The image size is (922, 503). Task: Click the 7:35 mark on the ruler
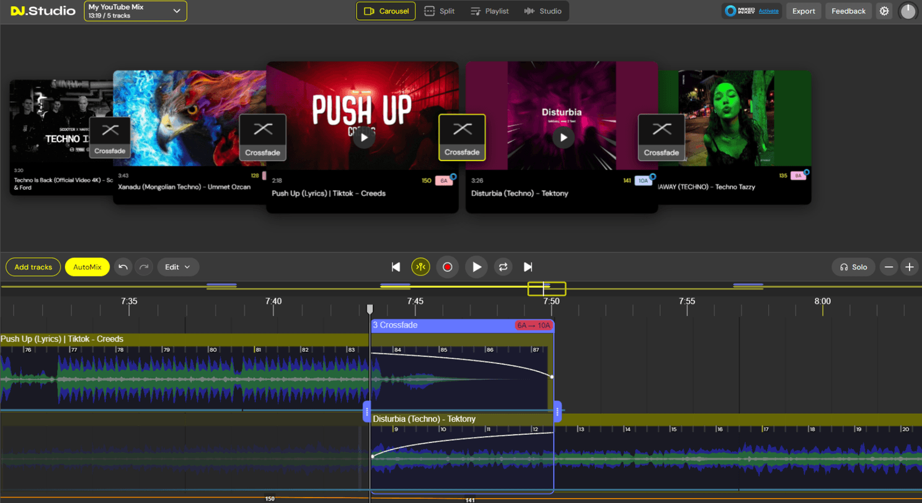pyautogui.click(x=129, y=301)
